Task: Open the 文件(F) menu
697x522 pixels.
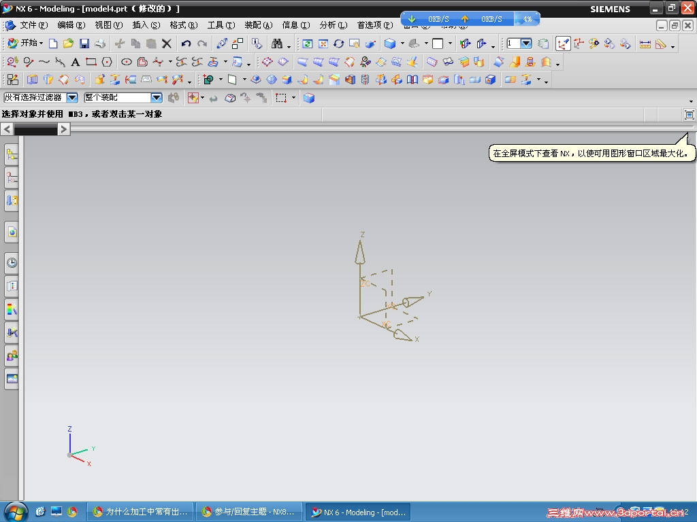Action: pyautogui.click(x=34, y=25)
